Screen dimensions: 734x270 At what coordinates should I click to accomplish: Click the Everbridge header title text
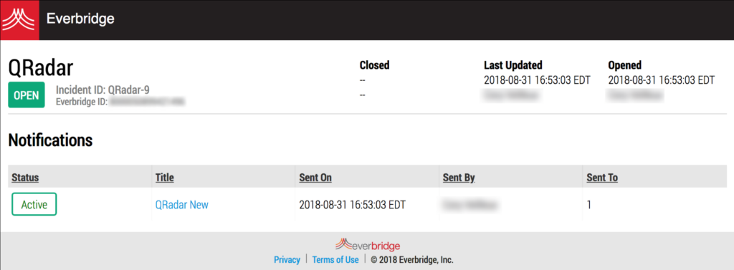[x=80, y=19]
